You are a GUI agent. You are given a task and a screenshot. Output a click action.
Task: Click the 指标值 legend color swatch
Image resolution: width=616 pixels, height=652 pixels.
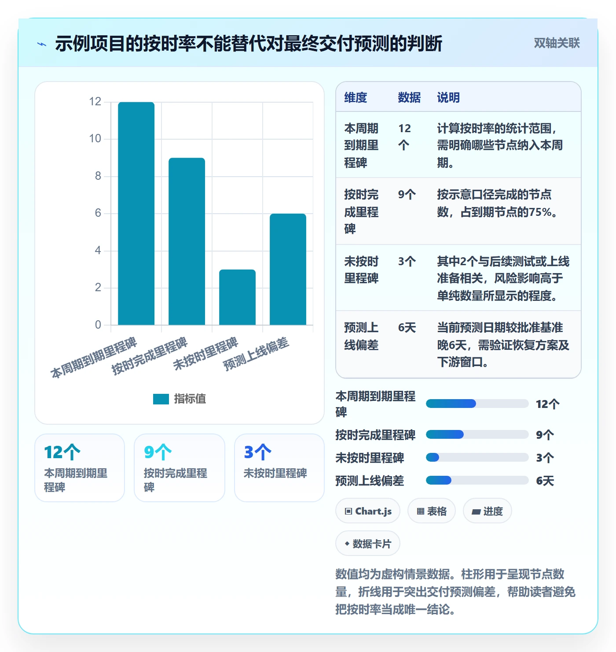(x=161, y=399)
